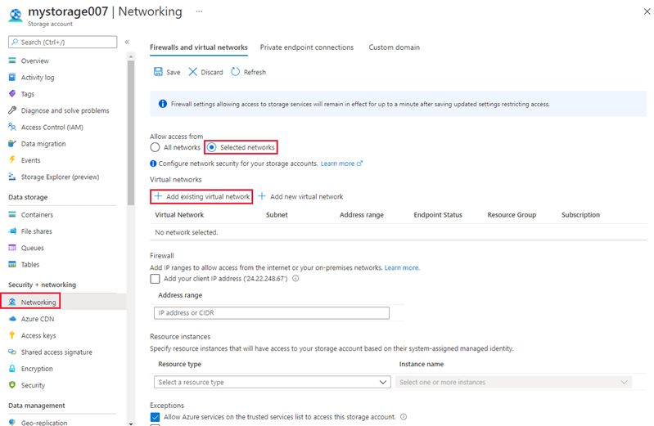Click the Activity log icon
Screen dimensions: 654x426
(x=12, y=77)
